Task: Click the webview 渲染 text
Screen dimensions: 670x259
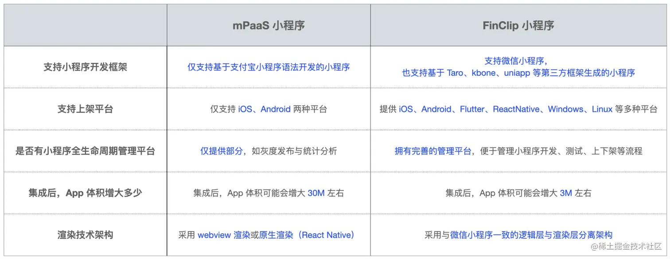Action: click(x=224, y=235)
